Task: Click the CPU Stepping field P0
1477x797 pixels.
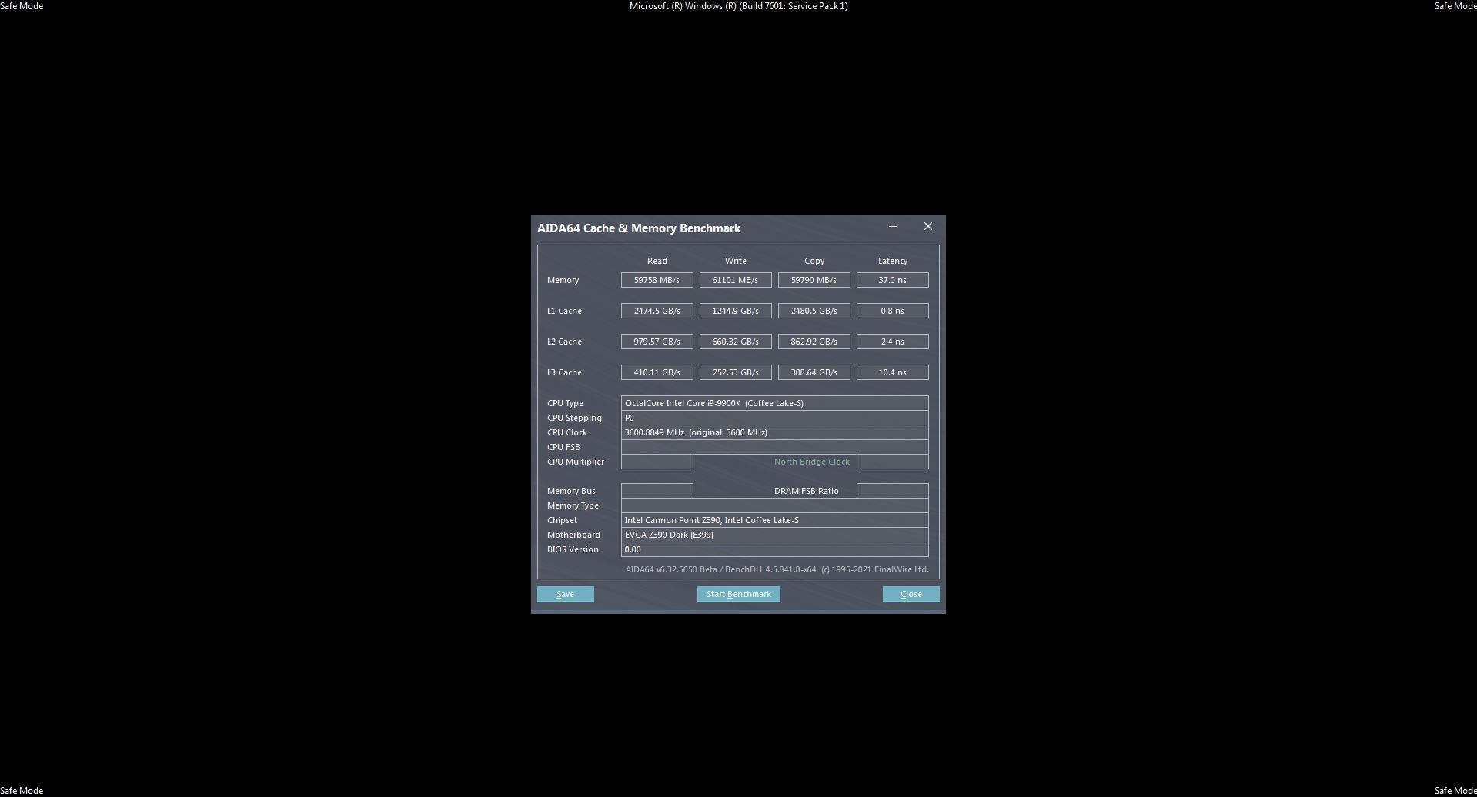Action: (774, 418)
